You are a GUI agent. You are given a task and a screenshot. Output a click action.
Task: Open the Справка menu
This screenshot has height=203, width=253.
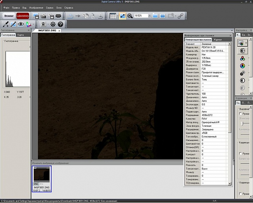[x=69, y=8]
